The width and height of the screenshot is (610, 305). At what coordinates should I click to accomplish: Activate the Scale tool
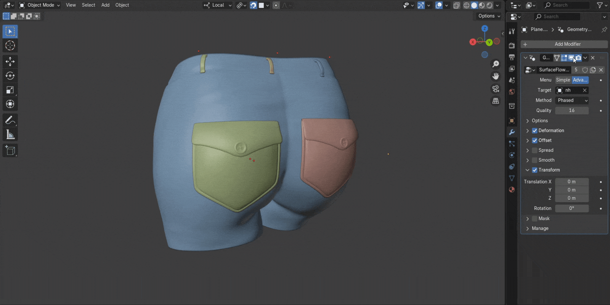[x=10, y=90]
